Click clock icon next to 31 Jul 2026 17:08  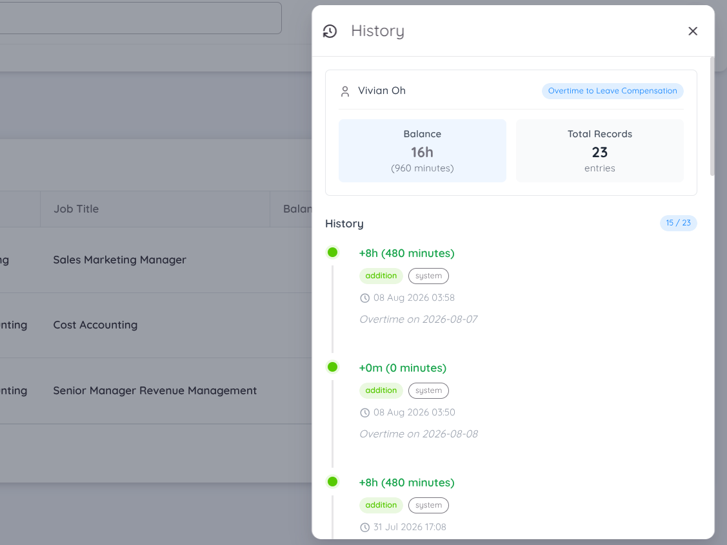tap(365, 528)
